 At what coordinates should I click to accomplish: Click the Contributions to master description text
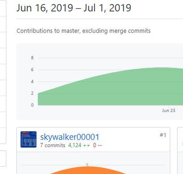pyautogui.click(x=83, y=31)
